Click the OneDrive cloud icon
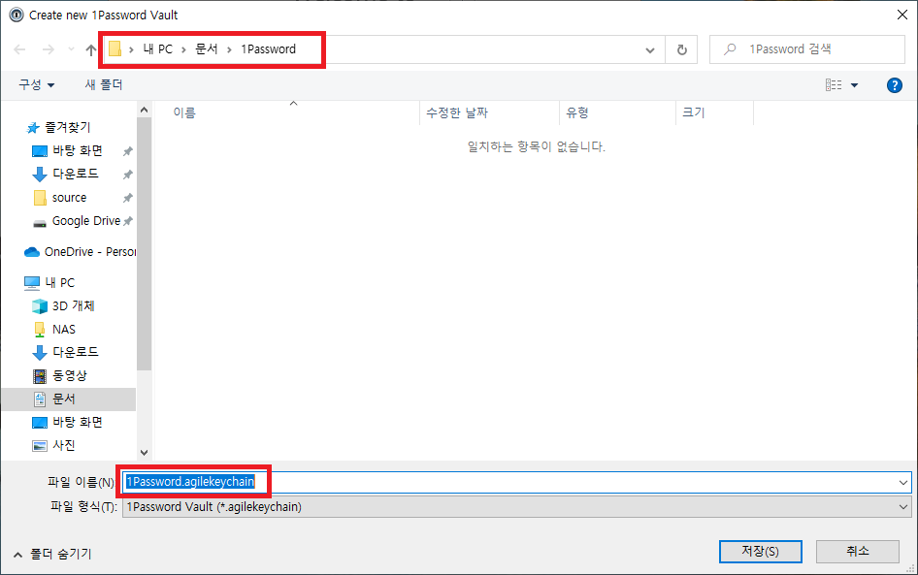The height and width of the screenshot is (575, 918). [32, 252]
